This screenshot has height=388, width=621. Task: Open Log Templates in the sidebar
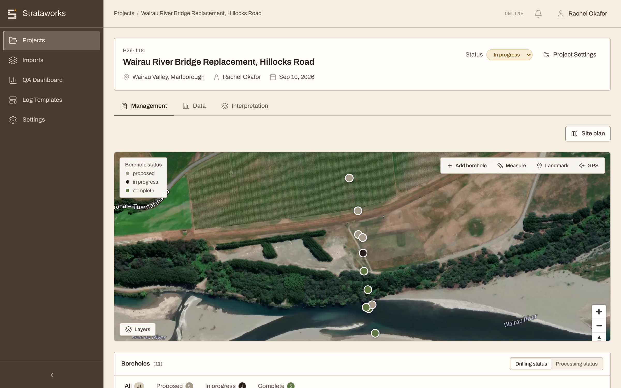pos(51,100)
